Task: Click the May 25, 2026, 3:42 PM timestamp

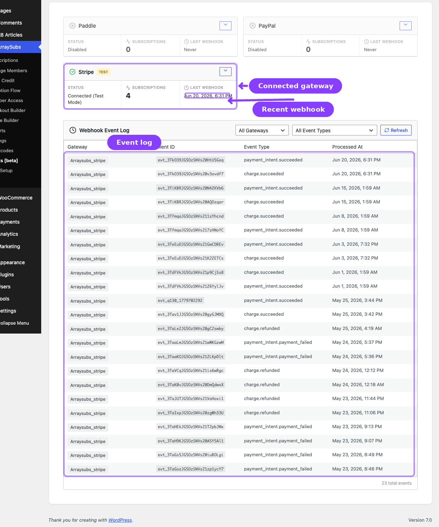Action: [357, 314]
